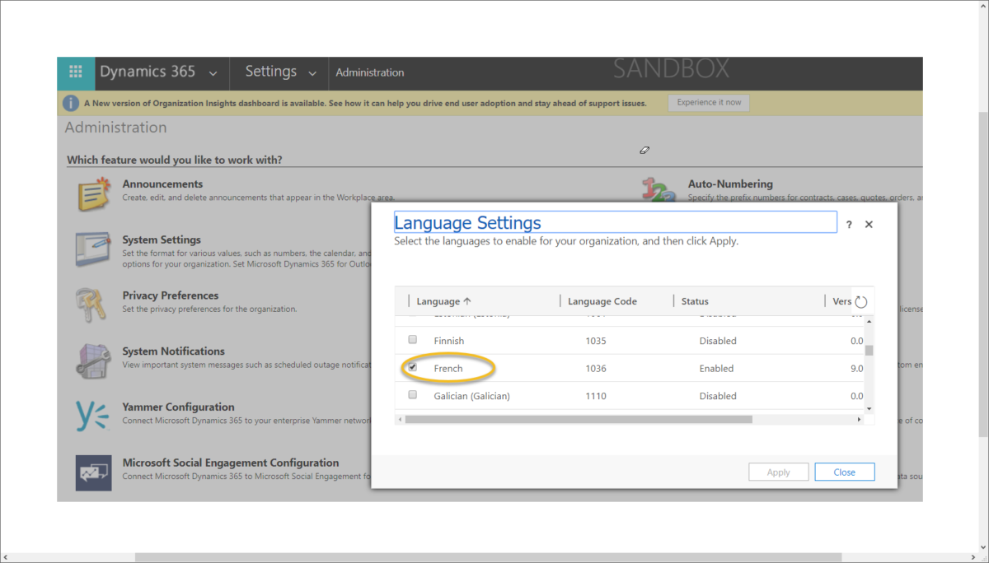Image resolution: width=989 pixels, height=563 pixels.
Task: Click Galician (Galician) language name
Action: coord(472,396)
